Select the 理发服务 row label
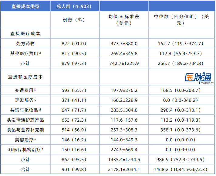The image size is (216, 176). [x=25, y=100]
